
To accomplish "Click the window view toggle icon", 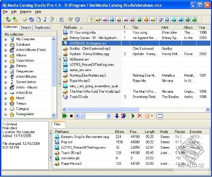I will pos(160,116).
